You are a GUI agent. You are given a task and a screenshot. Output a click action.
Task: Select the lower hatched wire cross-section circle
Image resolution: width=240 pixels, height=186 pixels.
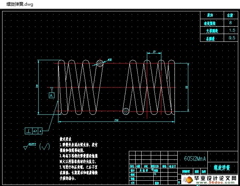pos(126,111)
